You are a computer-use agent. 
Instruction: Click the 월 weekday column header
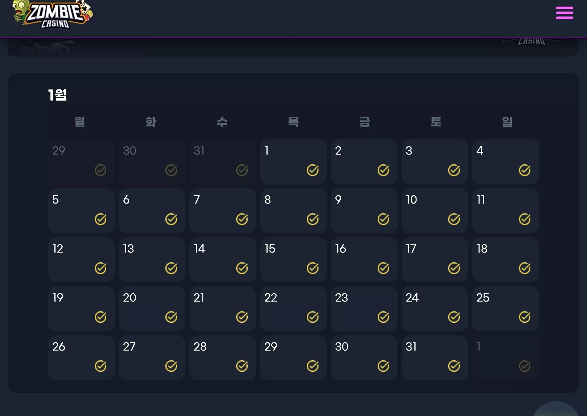pos(80,122)
